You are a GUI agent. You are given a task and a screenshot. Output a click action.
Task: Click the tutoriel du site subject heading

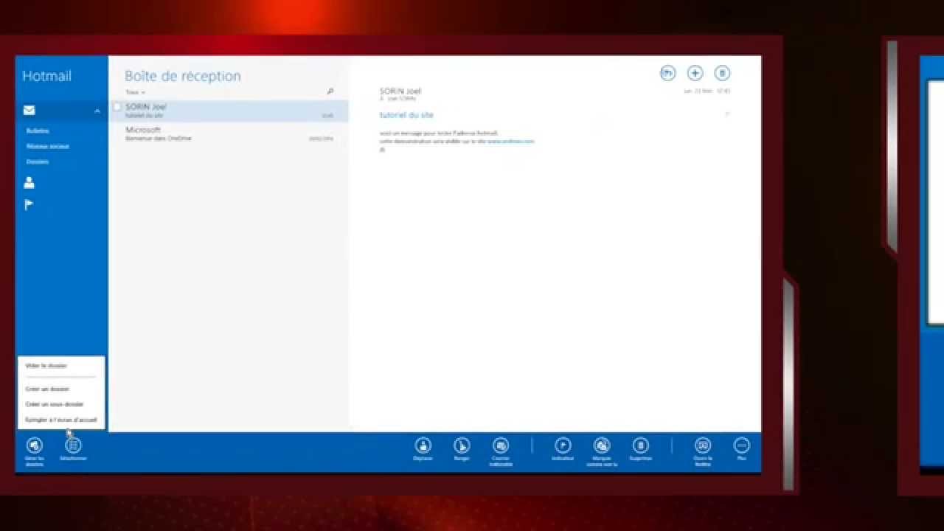point(406,115)
